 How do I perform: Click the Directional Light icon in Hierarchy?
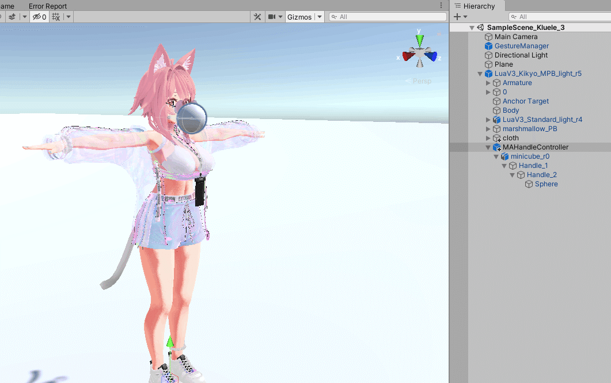tap(488, 55)
